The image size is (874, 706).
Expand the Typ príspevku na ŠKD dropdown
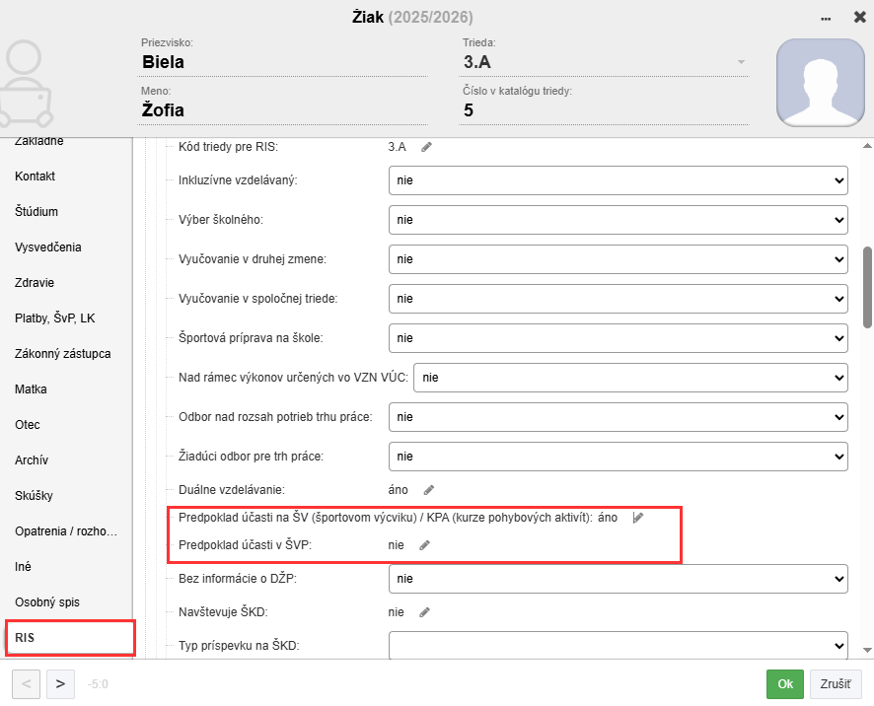coord(618,646)
